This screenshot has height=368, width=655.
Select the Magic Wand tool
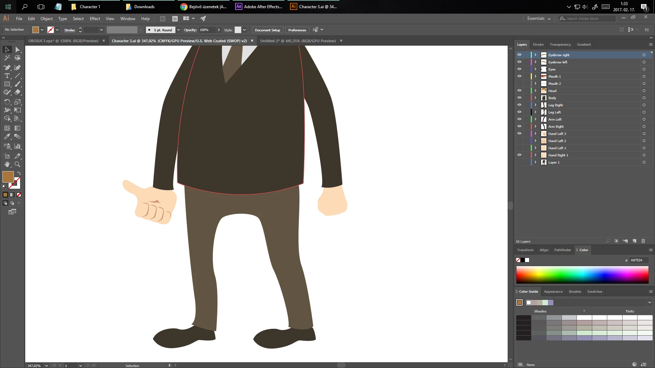[x=7, y=58]
